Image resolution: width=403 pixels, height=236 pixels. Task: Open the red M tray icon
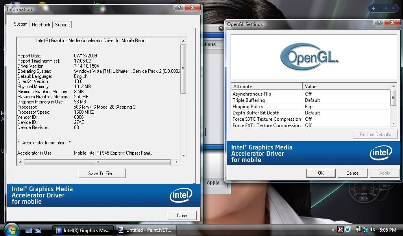340,229
